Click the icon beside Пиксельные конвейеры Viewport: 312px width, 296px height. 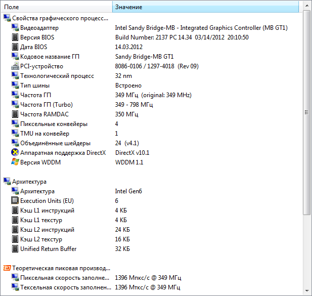coord(15,124)
